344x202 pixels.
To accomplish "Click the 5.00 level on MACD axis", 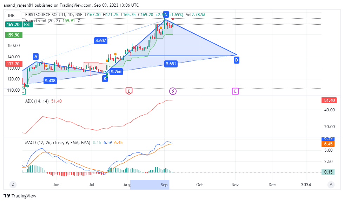I will pyautogui.click(x=328, y=150).
